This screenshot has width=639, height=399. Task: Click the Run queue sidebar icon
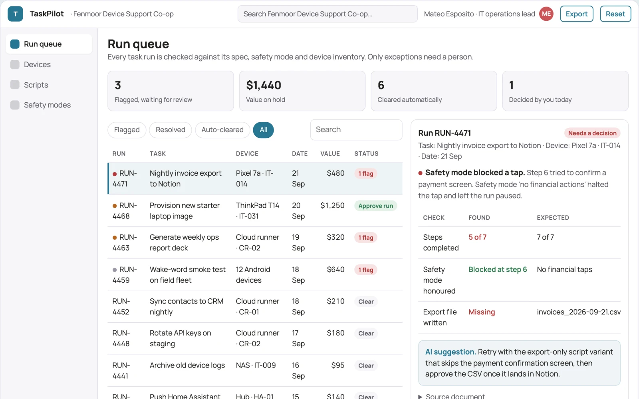[x=15, y=44]
